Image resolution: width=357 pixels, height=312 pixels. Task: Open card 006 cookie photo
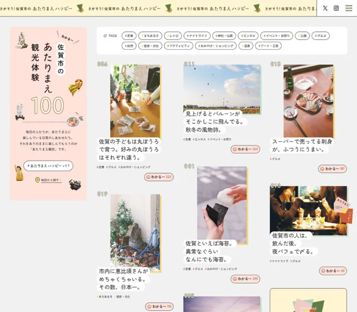point(135,101)
